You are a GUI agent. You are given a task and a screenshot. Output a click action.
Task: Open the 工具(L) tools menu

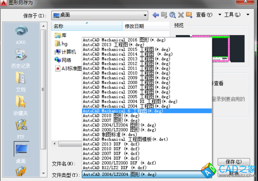pos(232,15)
